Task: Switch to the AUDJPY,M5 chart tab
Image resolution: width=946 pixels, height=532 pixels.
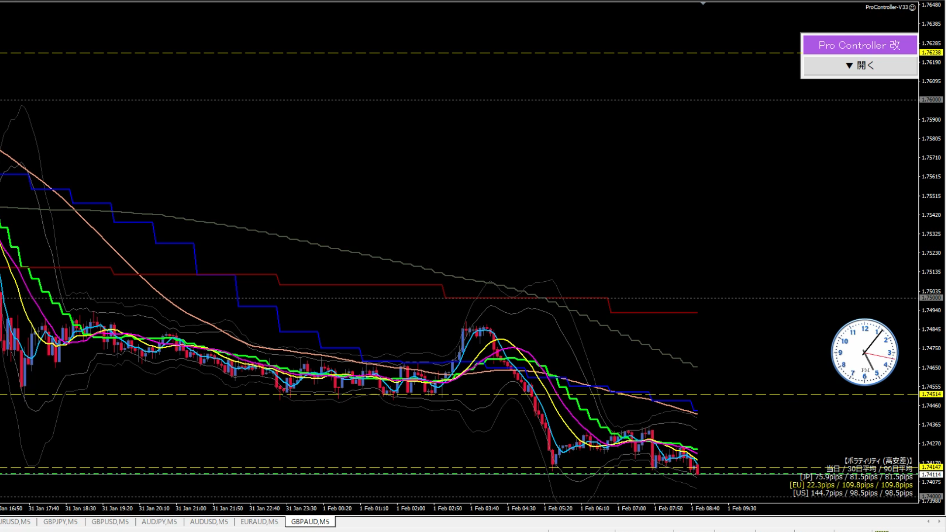Action: pos(159,522)
